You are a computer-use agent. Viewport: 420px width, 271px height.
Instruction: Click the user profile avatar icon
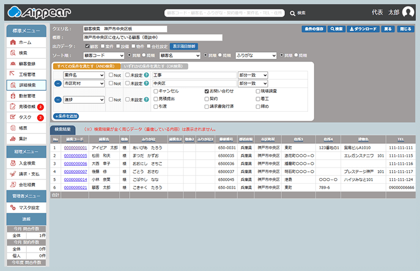pos(408,12)
